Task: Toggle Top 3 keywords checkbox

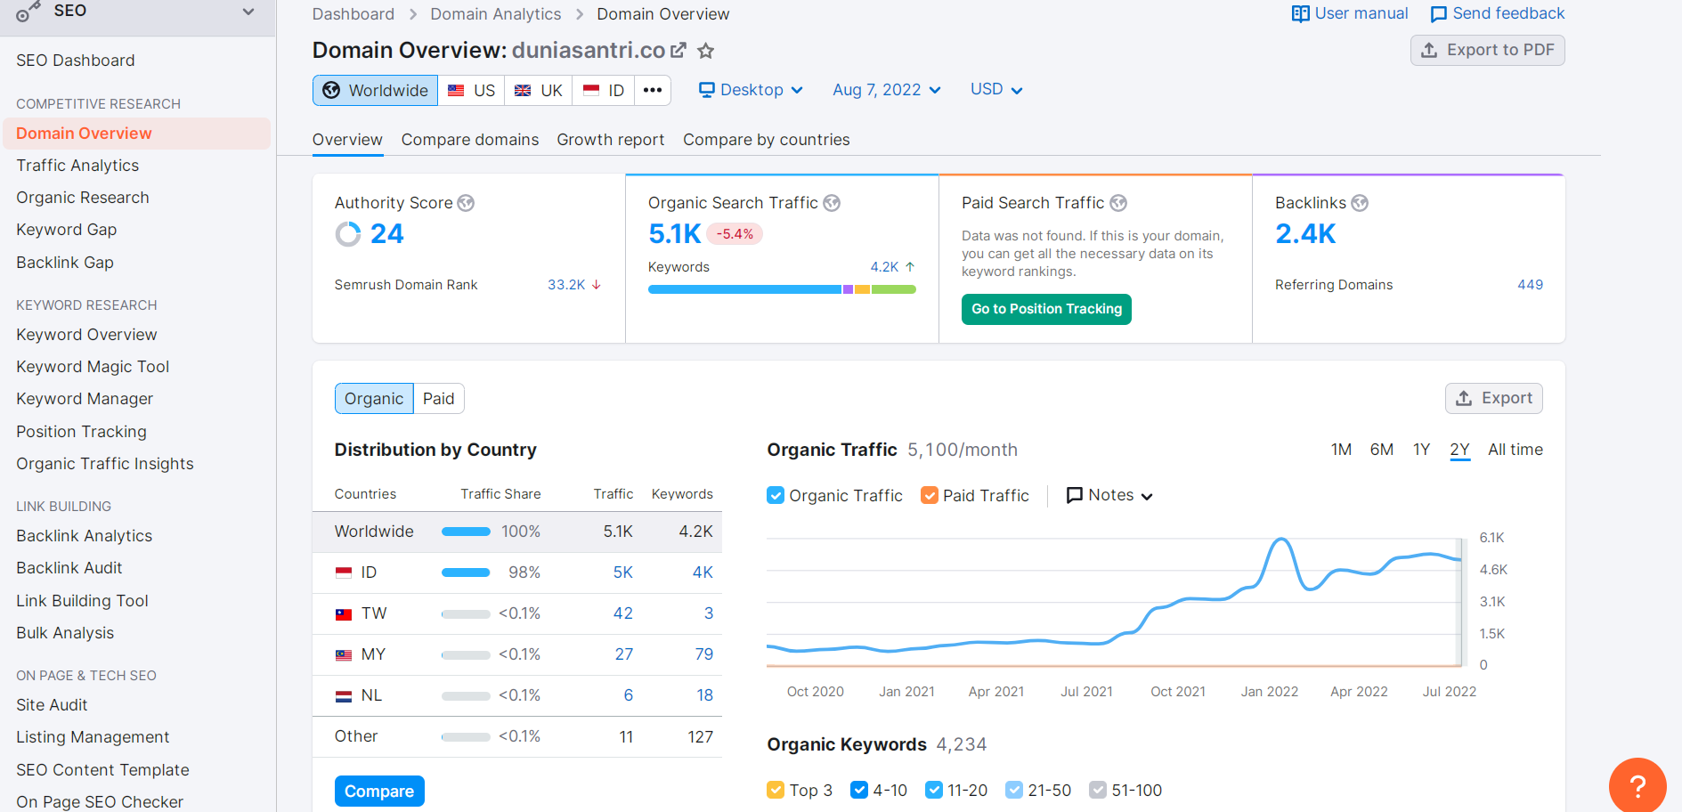Action: pos(776,790)
